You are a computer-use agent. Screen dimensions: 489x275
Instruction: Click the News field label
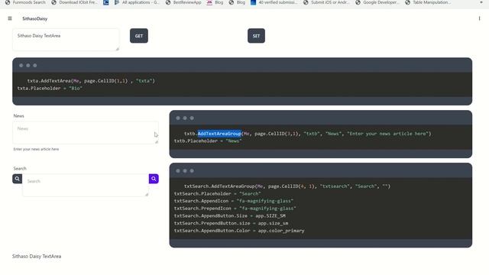18,115
